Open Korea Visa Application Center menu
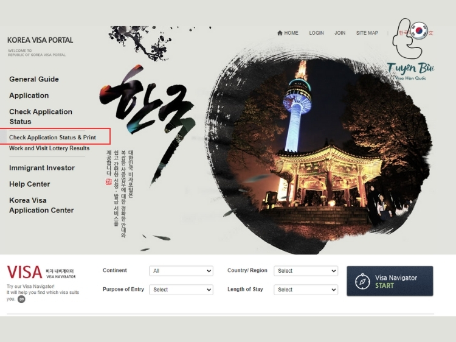This screenshot has height=342, width=456. point(41,205)
